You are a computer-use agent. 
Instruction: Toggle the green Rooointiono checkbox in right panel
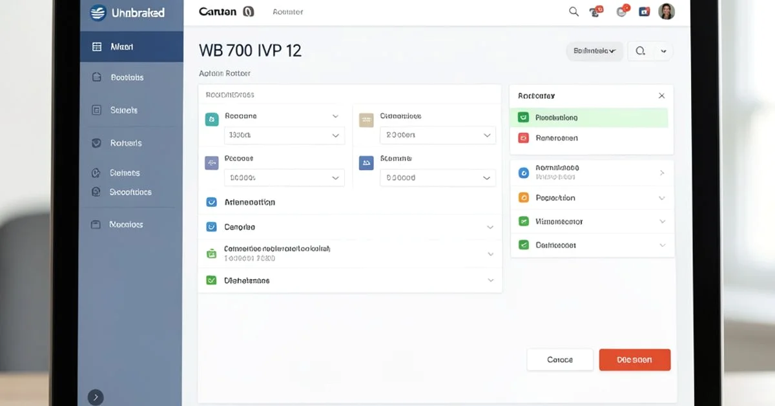pos(524,118)
